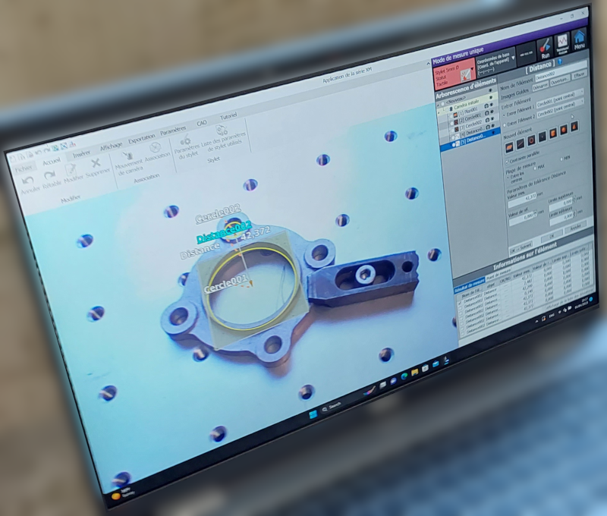Click Valeur de réf stepper arrows

coord(536,213)
